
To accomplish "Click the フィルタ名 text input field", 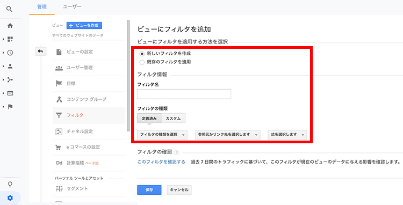I will point(184,94).
